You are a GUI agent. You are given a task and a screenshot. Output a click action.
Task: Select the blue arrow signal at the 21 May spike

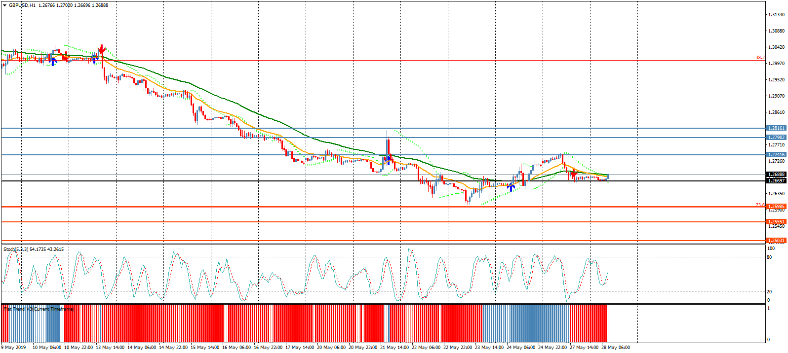click(389, 160)
